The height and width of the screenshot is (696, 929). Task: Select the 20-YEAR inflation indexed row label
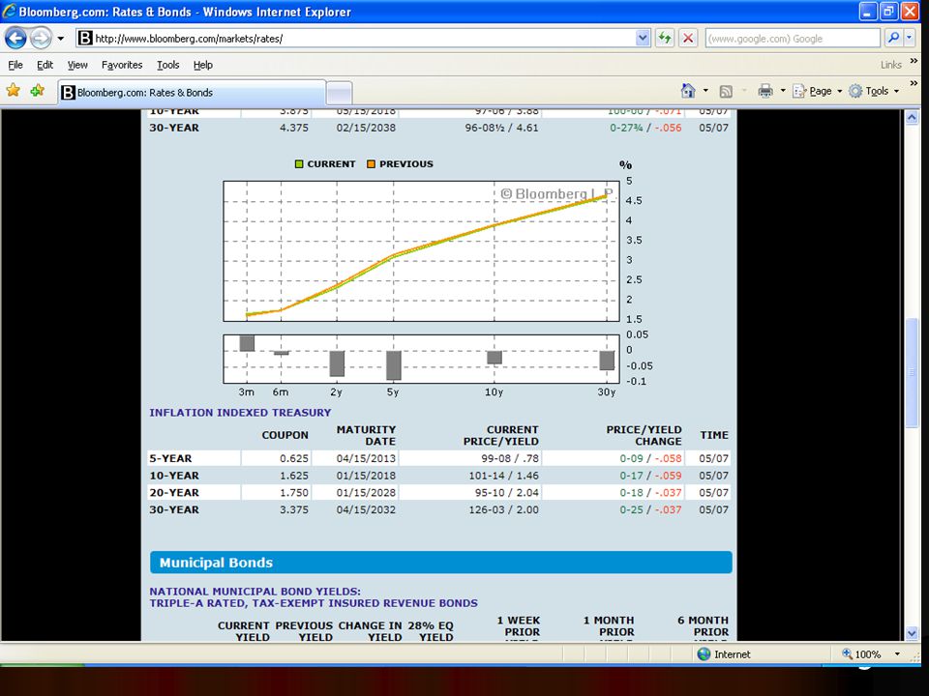174,492
